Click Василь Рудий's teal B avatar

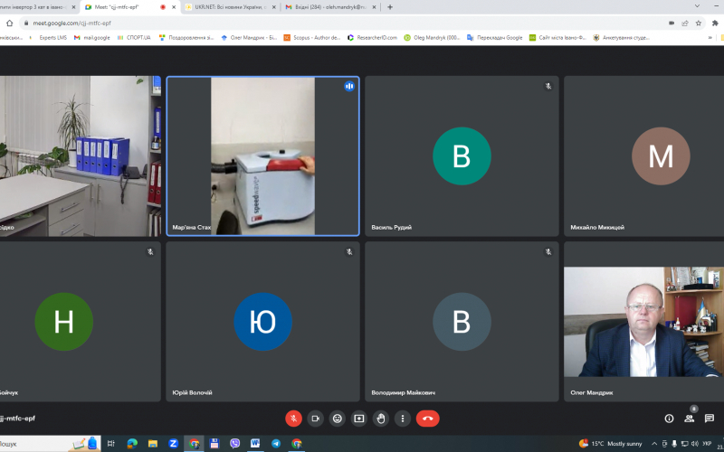(x=462, y=155)
